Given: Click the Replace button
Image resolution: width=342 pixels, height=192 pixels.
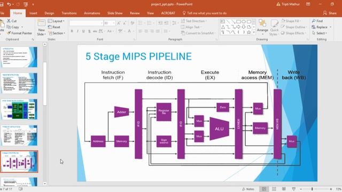Looking at the screenshot, I should tap(322, 27).
